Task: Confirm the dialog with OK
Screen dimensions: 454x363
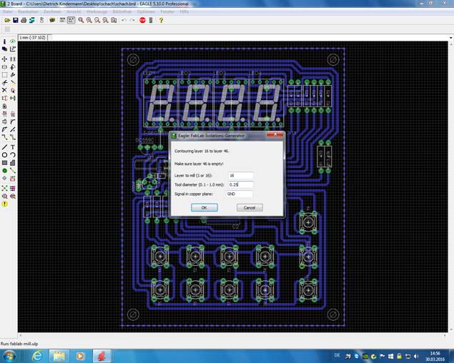Action: [204, 207]
